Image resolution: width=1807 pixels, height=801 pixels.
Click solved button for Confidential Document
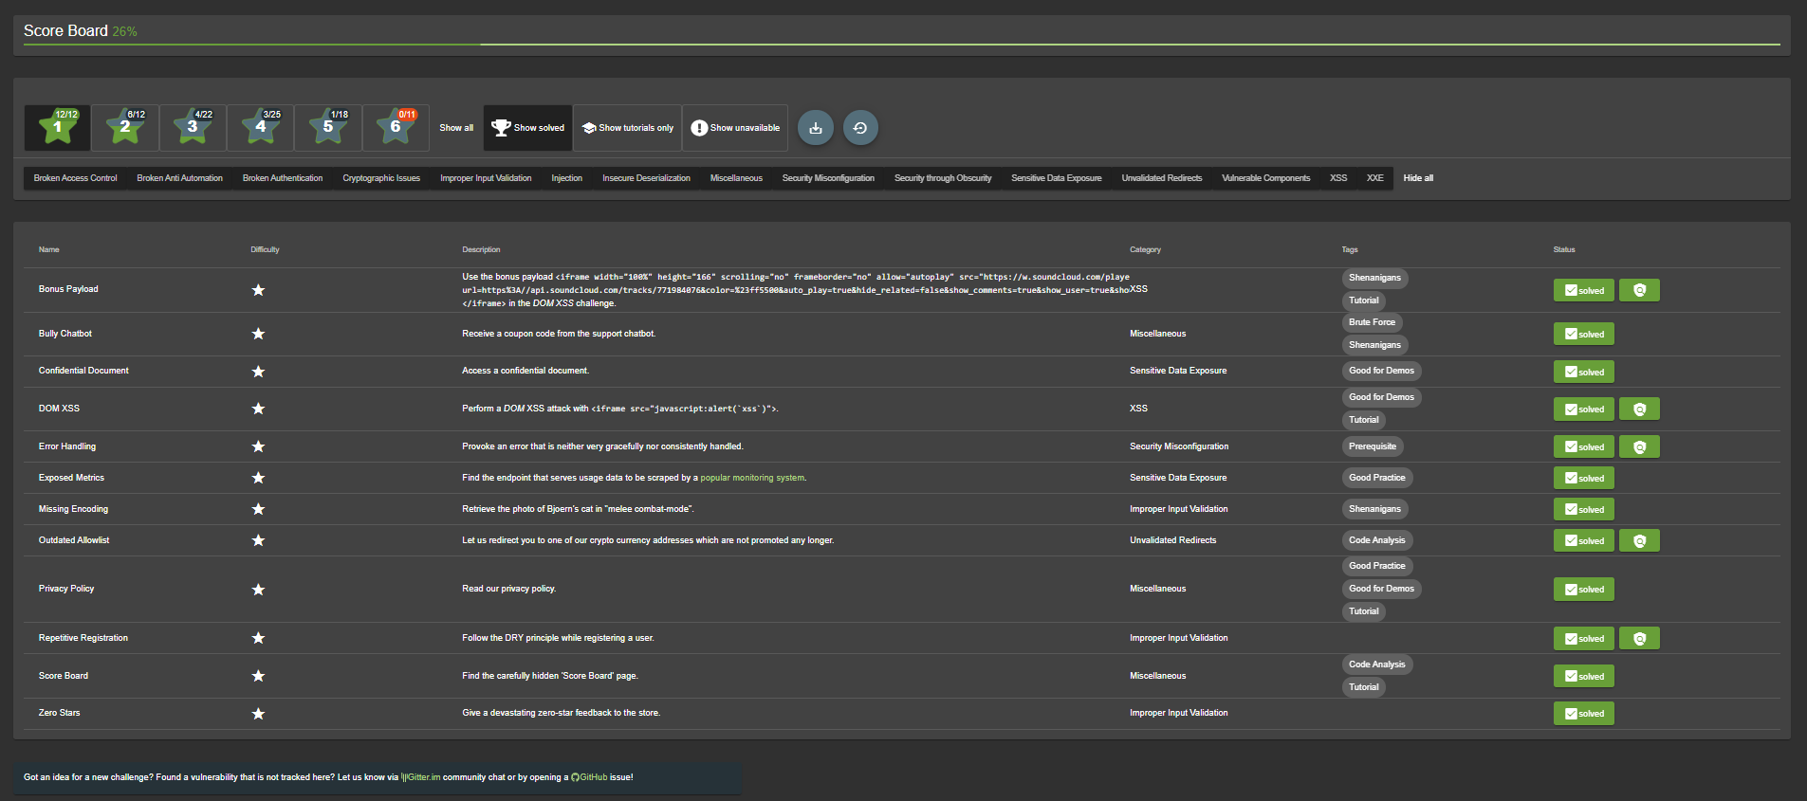(x=1584, y=372)
